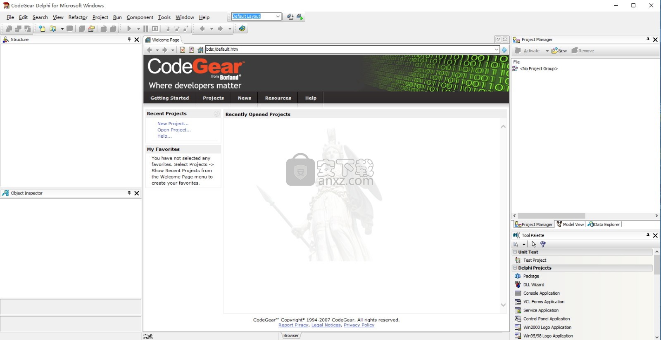Click the Open Project folder toolbar icon
661x340 pixels.
(x=91, y=28)
